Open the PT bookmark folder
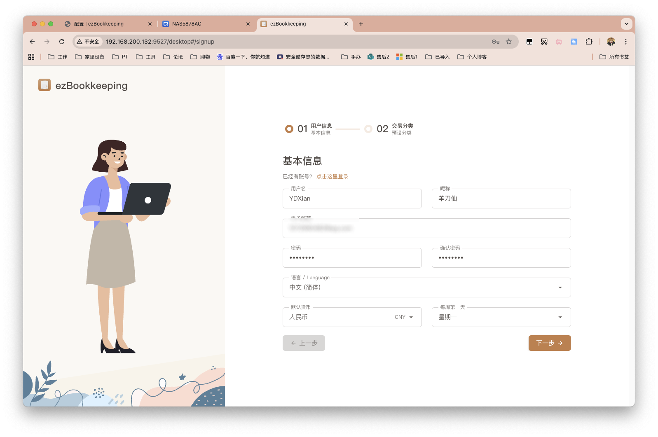The height and width of the screenshot is (437, 658). pos(120,57)
